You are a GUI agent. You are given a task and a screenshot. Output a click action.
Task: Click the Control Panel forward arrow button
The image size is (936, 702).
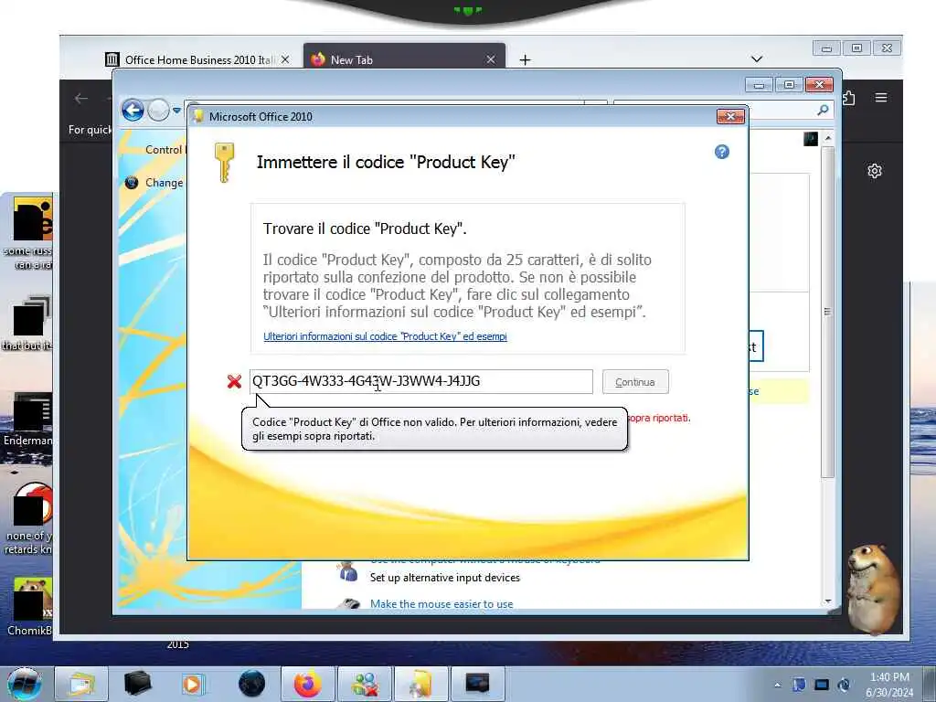pos(158,111)
